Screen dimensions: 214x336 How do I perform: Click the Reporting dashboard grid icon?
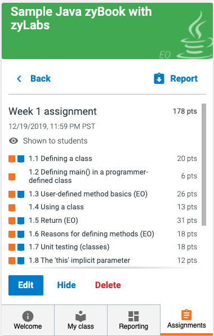(133, 316)
